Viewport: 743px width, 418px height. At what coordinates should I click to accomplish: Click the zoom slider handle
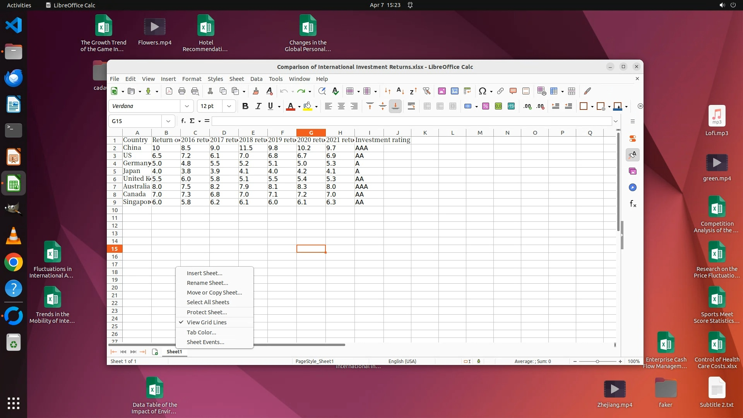click(597, 361)
